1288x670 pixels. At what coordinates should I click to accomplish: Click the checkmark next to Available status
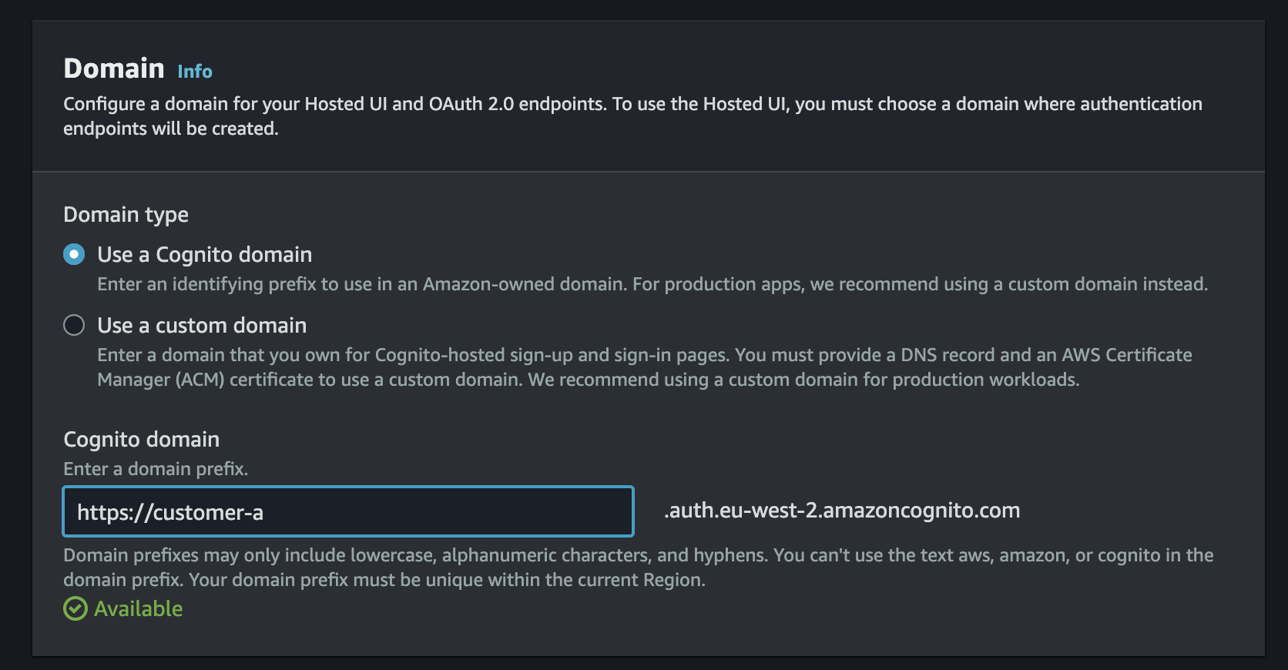pyautogui.click(x=74, y=608)
